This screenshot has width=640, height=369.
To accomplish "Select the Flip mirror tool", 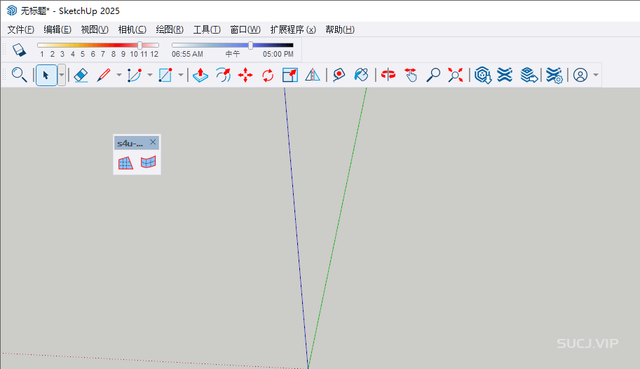I will tap(313, 75).
